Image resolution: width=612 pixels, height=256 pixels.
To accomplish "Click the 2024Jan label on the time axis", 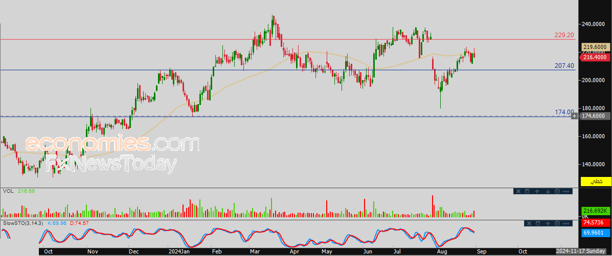I will pos(180,252).
